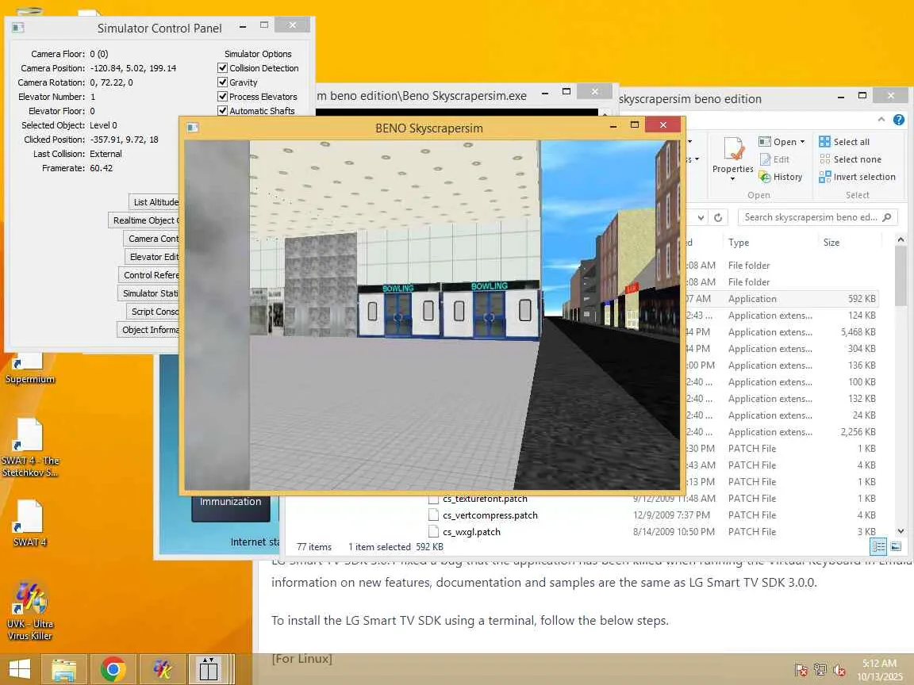
Task: Select the 2,256 KB Application extension row
Action: [781, 431]
